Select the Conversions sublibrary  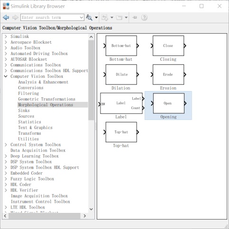[x=31, y=88]
